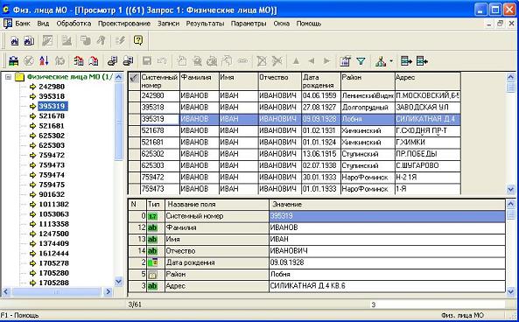Image resolution: width=519 pixels, height=322 pixels.
Task: Click the single-document binoculars search icon
Action: (x=15, y=41)
